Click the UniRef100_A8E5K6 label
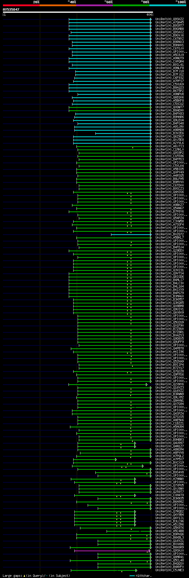189x578 pixels. (x=170, y=420)
